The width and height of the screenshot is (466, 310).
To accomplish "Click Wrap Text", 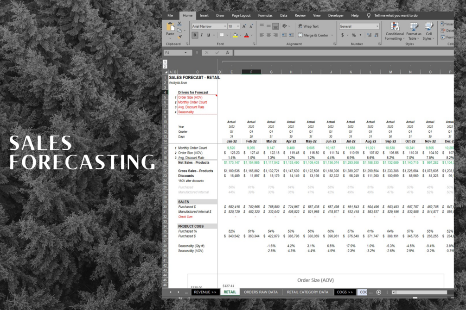I will coord(308,26).
